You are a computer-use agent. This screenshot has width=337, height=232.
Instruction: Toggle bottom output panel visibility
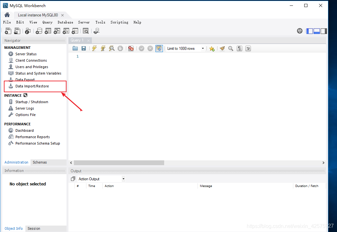pos(317,31)
